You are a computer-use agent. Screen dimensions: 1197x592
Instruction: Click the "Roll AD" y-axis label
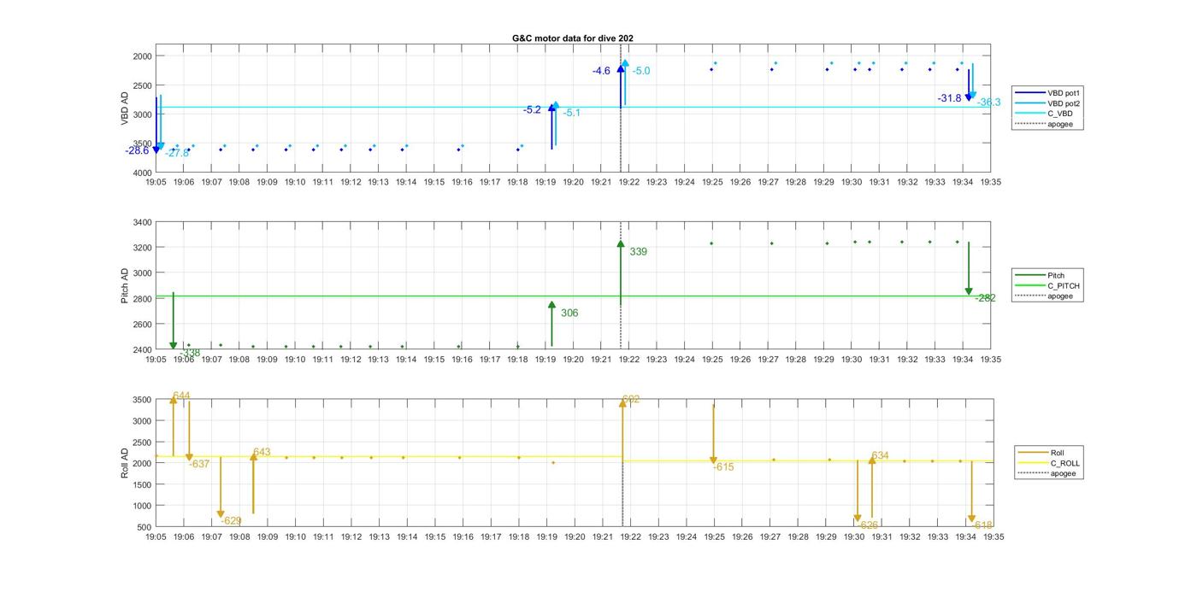(125, 462)
